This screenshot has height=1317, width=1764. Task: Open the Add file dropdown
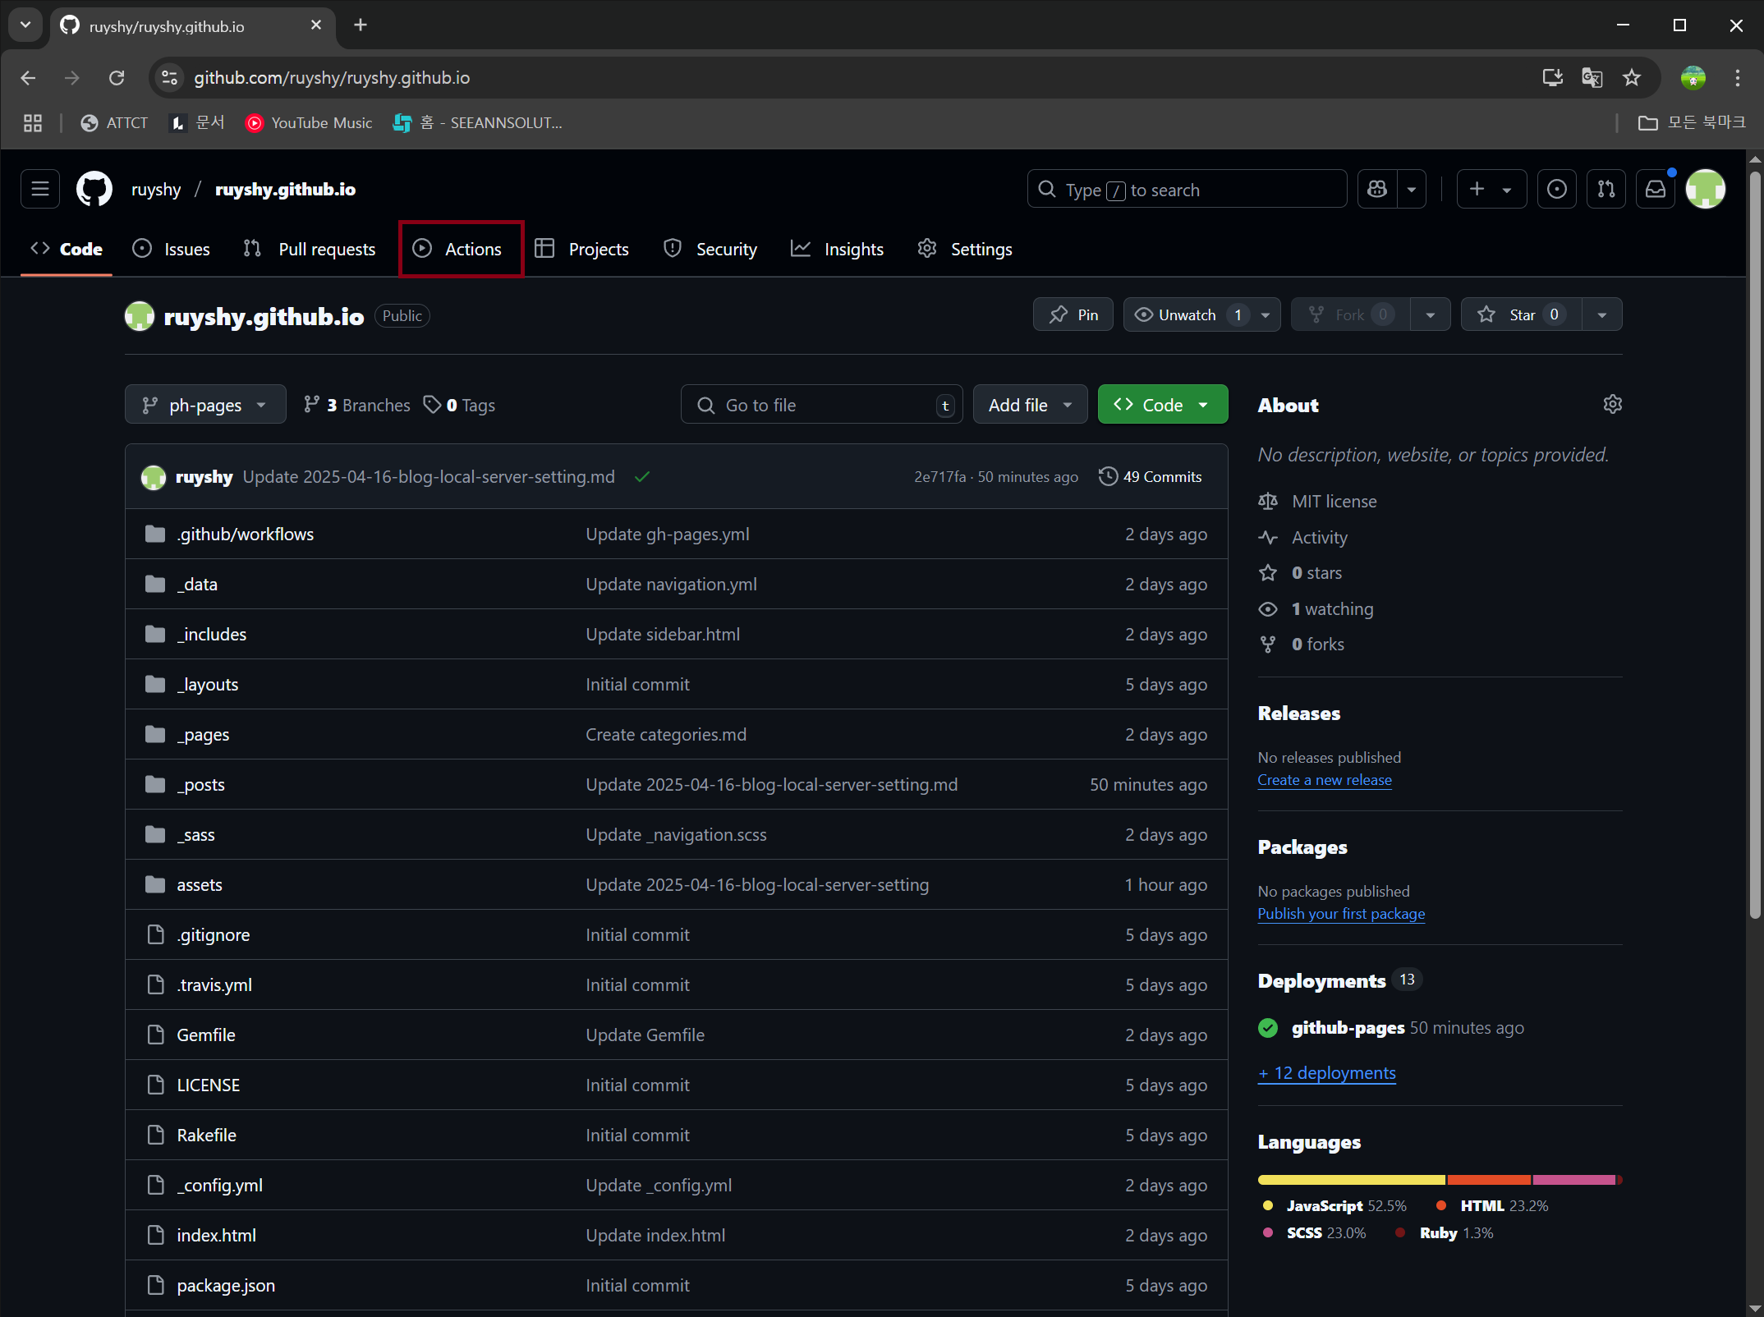point(1029,404)
